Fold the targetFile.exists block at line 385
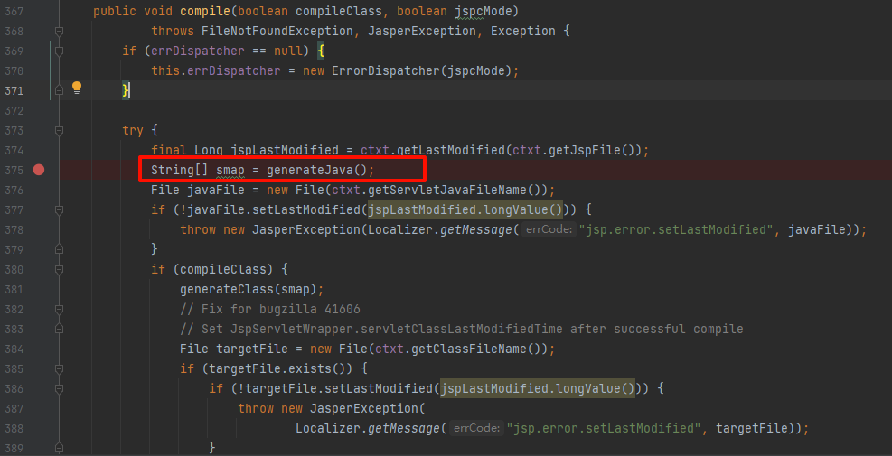 [60, 368]
